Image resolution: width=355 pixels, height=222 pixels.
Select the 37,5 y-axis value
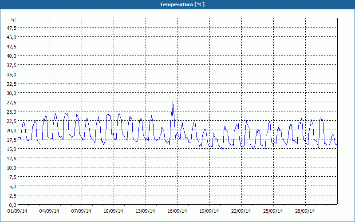click(x=12, y=65)
